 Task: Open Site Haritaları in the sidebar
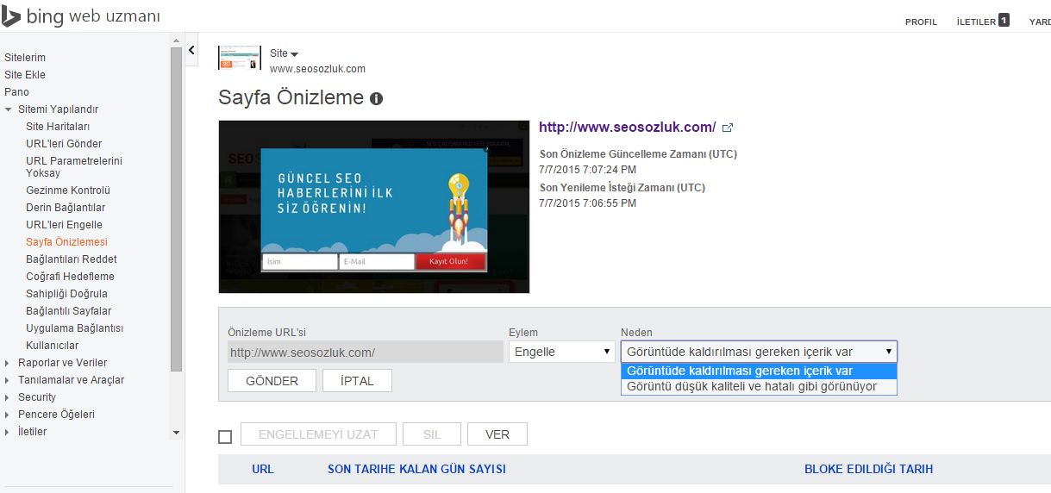point(58,127)
